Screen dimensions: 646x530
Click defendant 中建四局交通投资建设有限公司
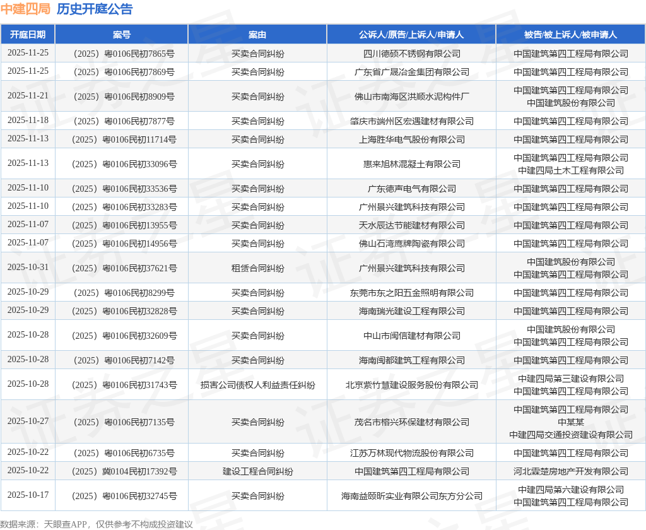click(570, 434)
